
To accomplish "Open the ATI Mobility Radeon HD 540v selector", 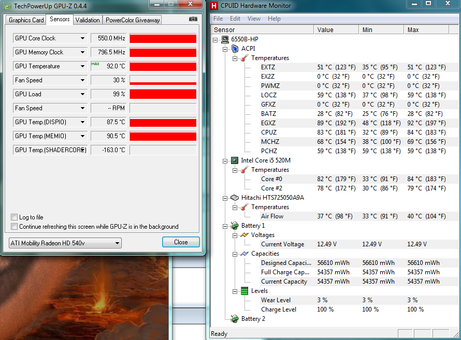I will pyautogui.click(x=65, y=243).
